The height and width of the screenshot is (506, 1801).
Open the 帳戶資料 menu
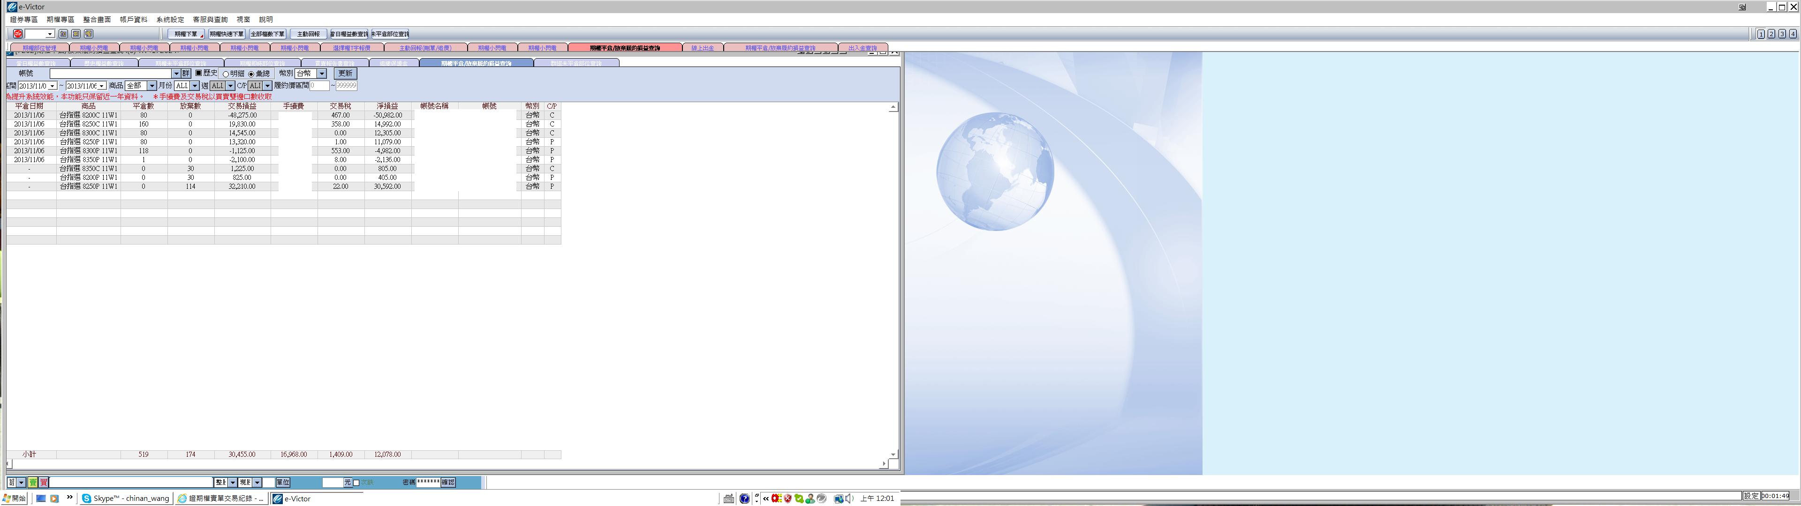134,20
